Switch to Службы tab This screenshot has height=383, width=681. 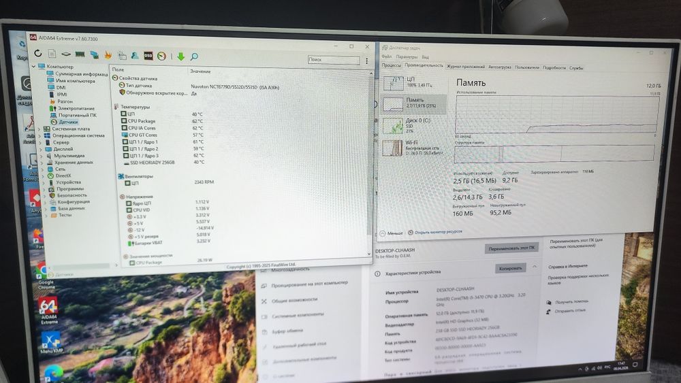pos(576,68)
